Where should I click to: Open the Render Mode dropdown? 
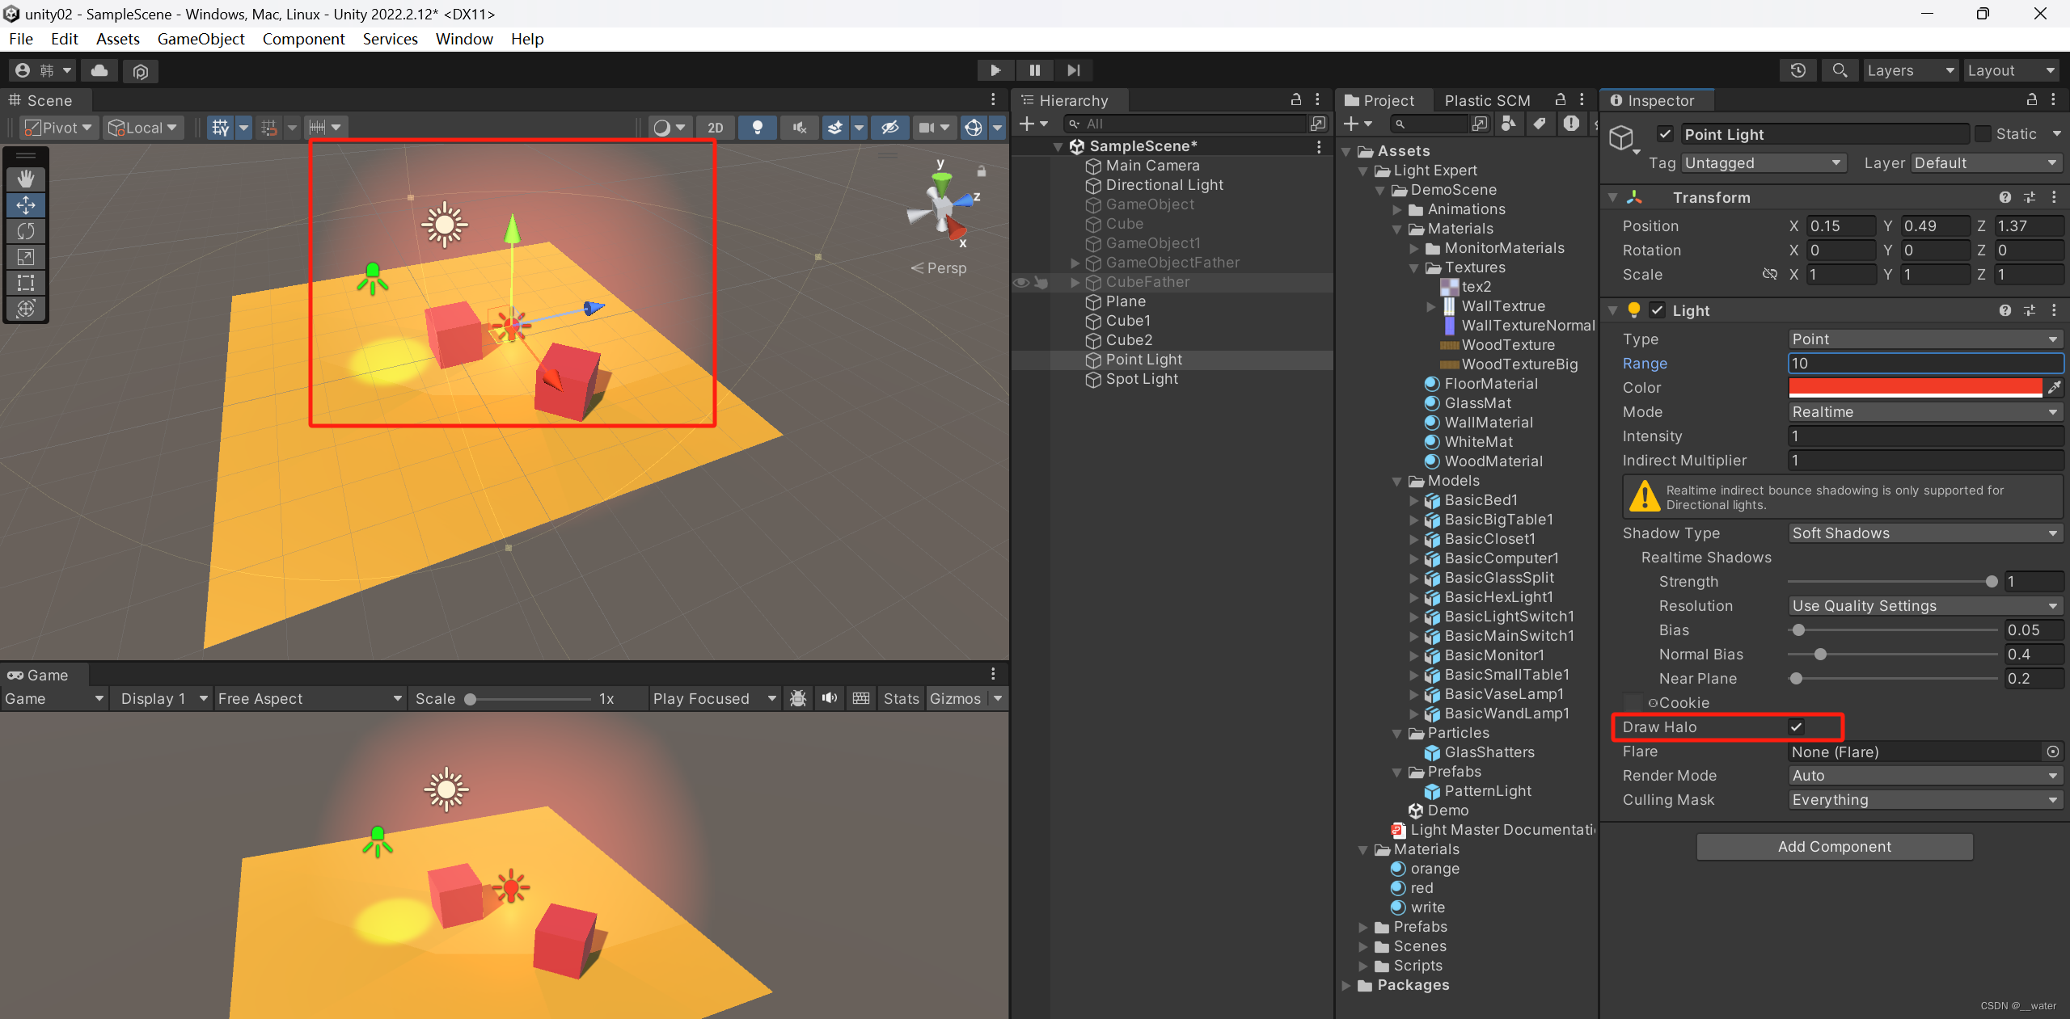(1924, 776)
